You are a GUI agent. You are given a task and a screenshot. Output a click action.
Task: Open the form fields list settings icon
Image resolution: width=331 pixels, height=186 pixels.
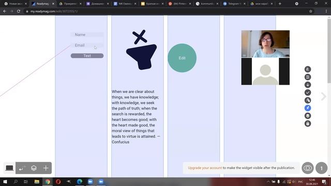(x=308, y=77)
